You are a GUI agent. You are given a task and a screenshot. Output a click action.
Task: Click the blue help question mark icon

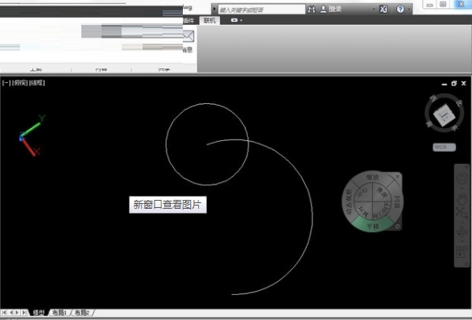(x=400, y=10)
